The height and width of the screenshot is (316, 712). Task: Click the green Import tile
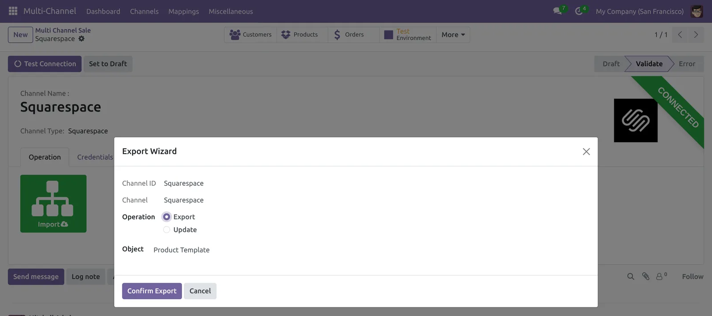tap(53, 204)
